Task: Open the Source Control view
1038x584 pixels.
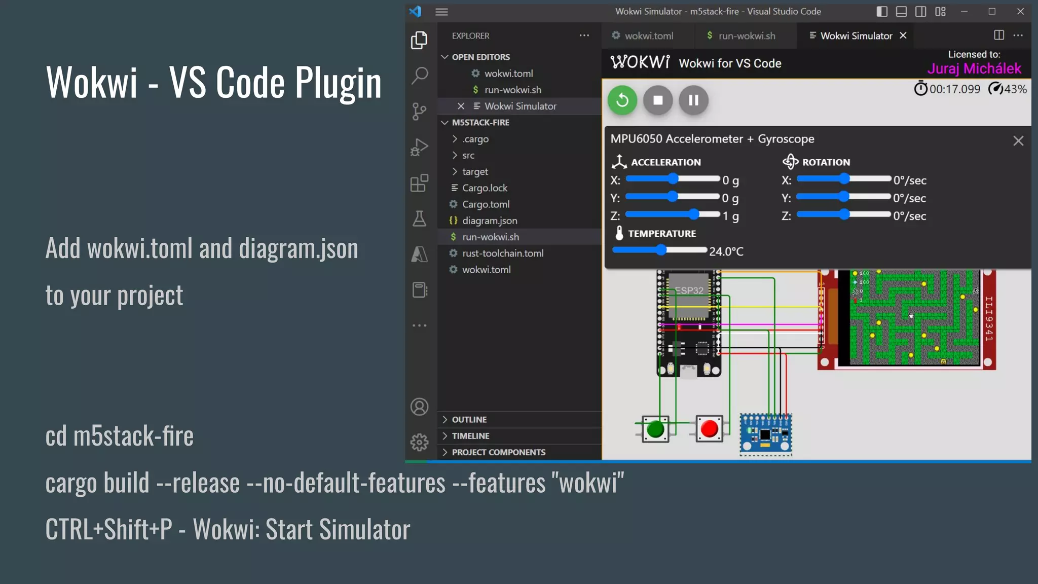Action: pyautogui.click(x=420, y=111)
